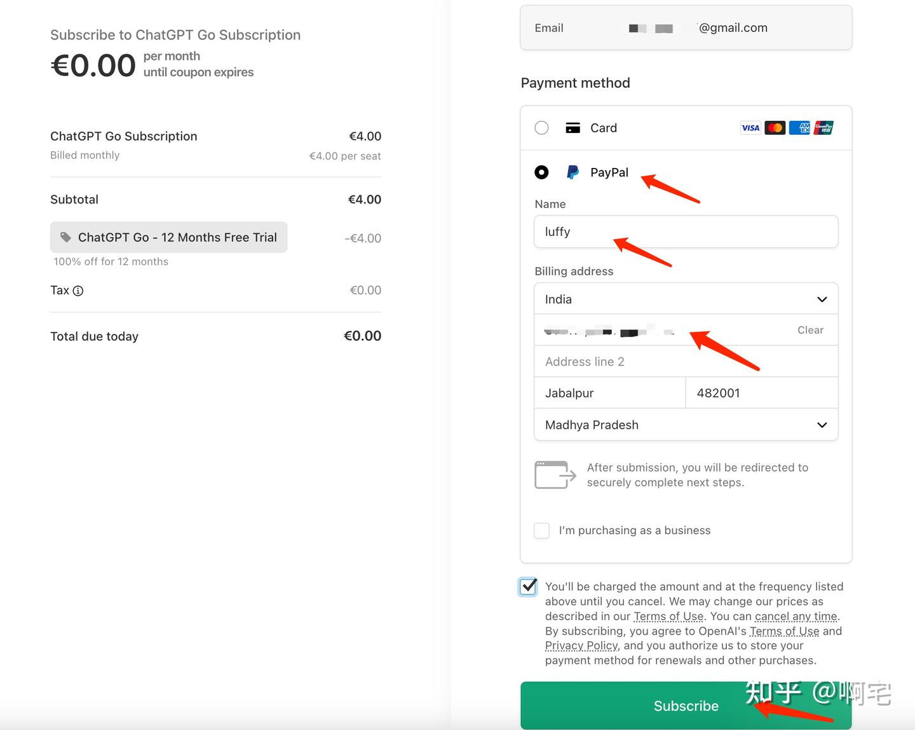The width and height of the screenshot is (915, 730).
Task: Click the Mastercard logo
Action: point(775,128)
